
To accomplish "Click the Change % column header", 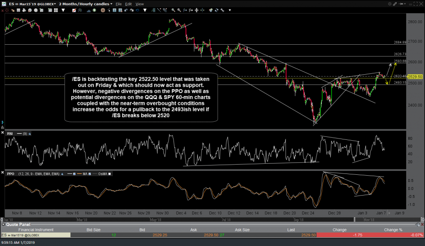I will click(x=393, y=230).
